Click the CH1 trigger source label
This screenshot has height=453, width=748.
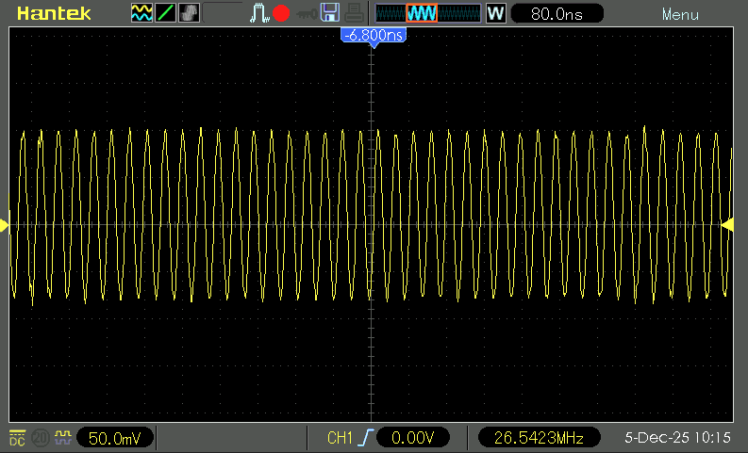pos(339,438)
